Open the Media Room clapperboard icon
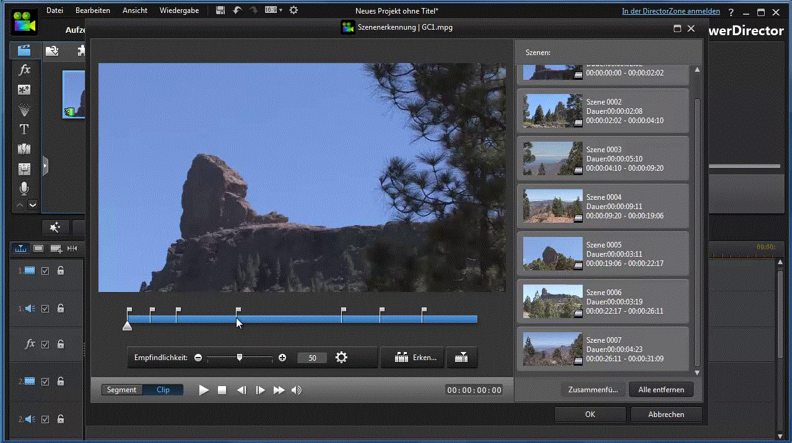 [25, 51]
